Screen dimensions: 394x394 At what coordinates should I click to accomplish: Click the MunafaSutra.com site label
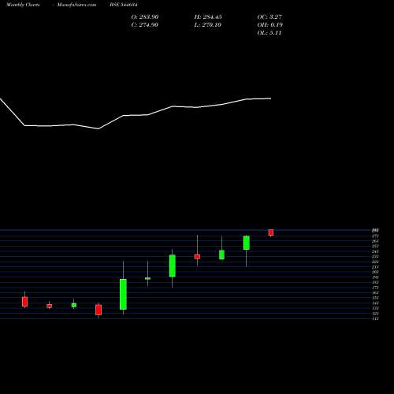76,5
